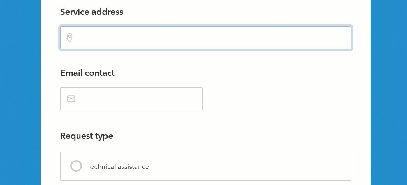The image size is (407, 185).
Task: Click white gap between Email field and Request type
Action: (206, 120)
